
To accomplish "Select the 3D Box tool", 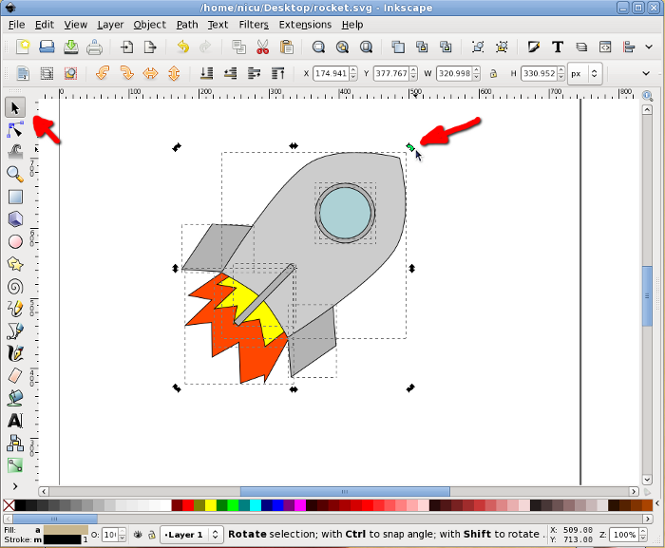I will (15, 219).
